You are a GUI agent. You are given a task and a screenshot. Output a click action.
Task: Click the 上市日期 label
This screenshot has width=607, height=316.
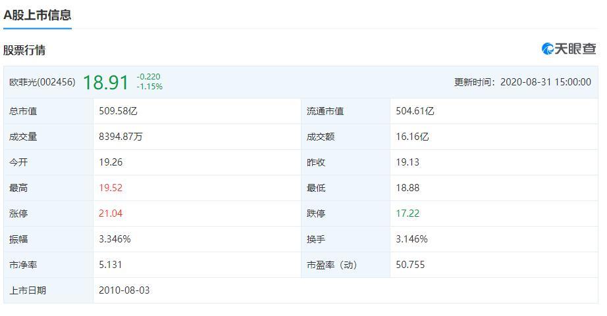(28, 290)
